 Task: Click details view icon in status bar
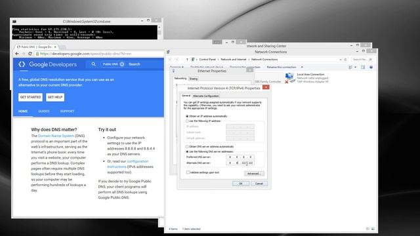(x=367, y=229)
